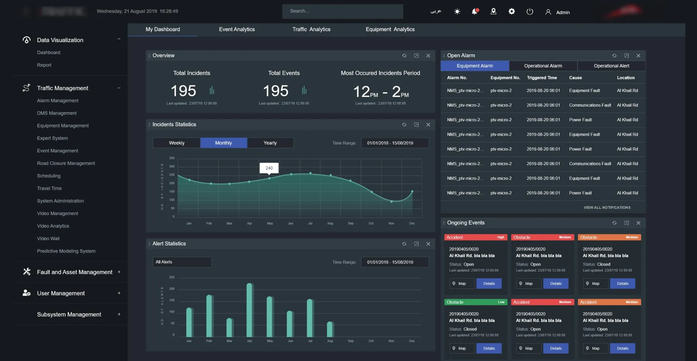Click the May data point on incidents chart
The image size is (697, 361).
pos(270,178)
